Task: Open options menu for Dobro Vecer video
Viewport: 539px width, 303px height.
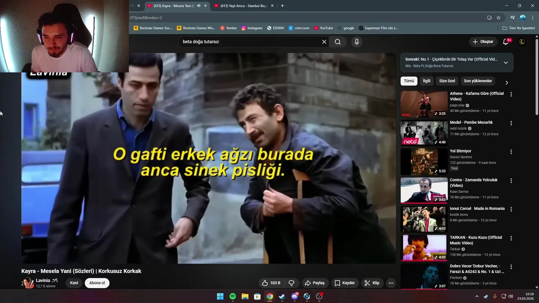Action: click(511, 267)
